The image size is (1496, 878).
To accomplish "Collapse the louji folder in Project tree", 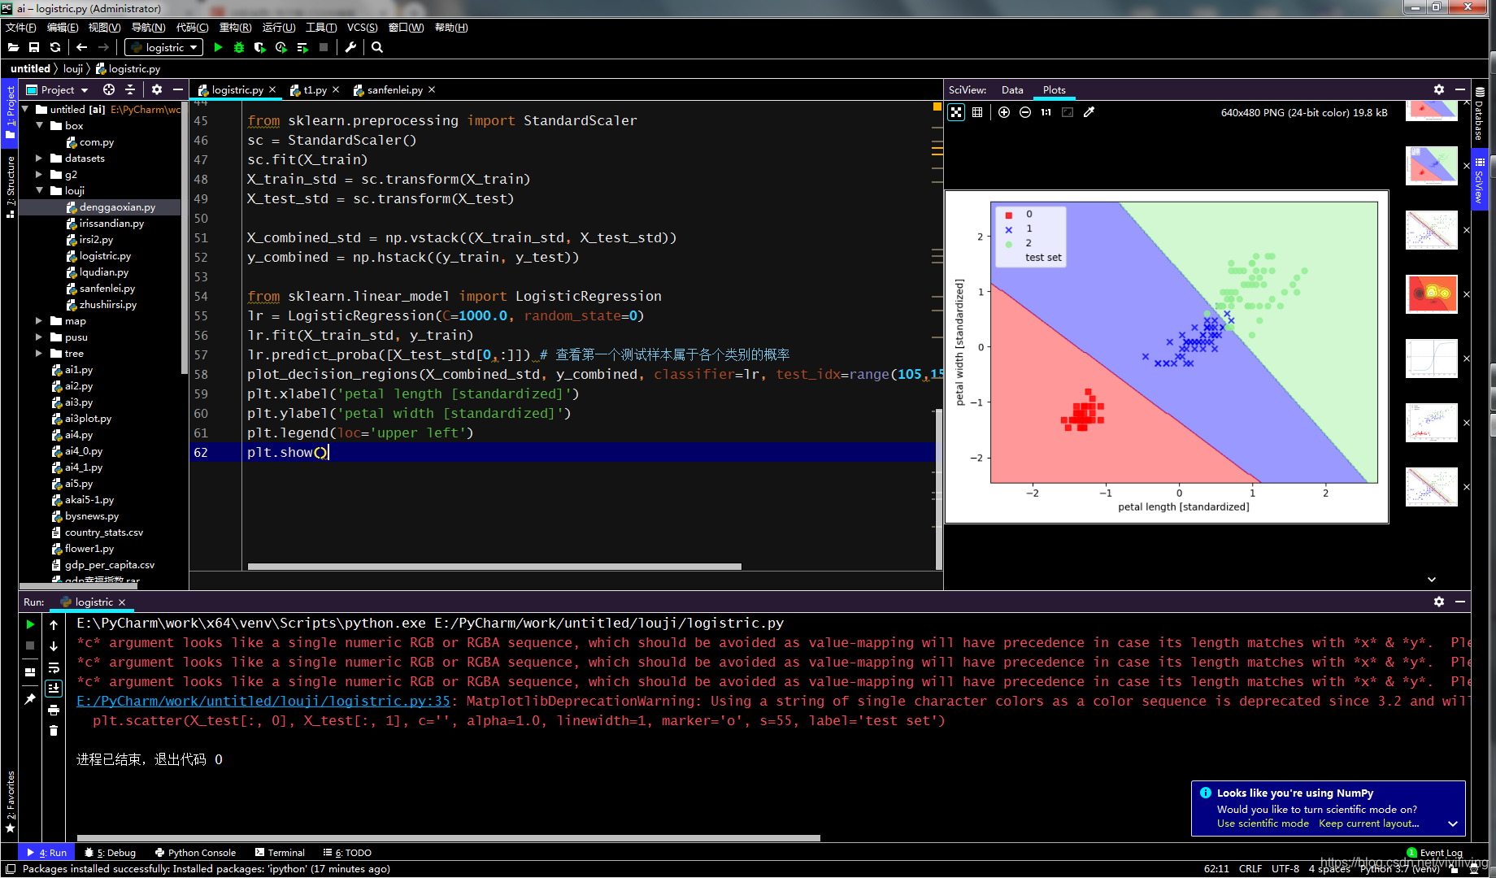I will tap(39, 190).
